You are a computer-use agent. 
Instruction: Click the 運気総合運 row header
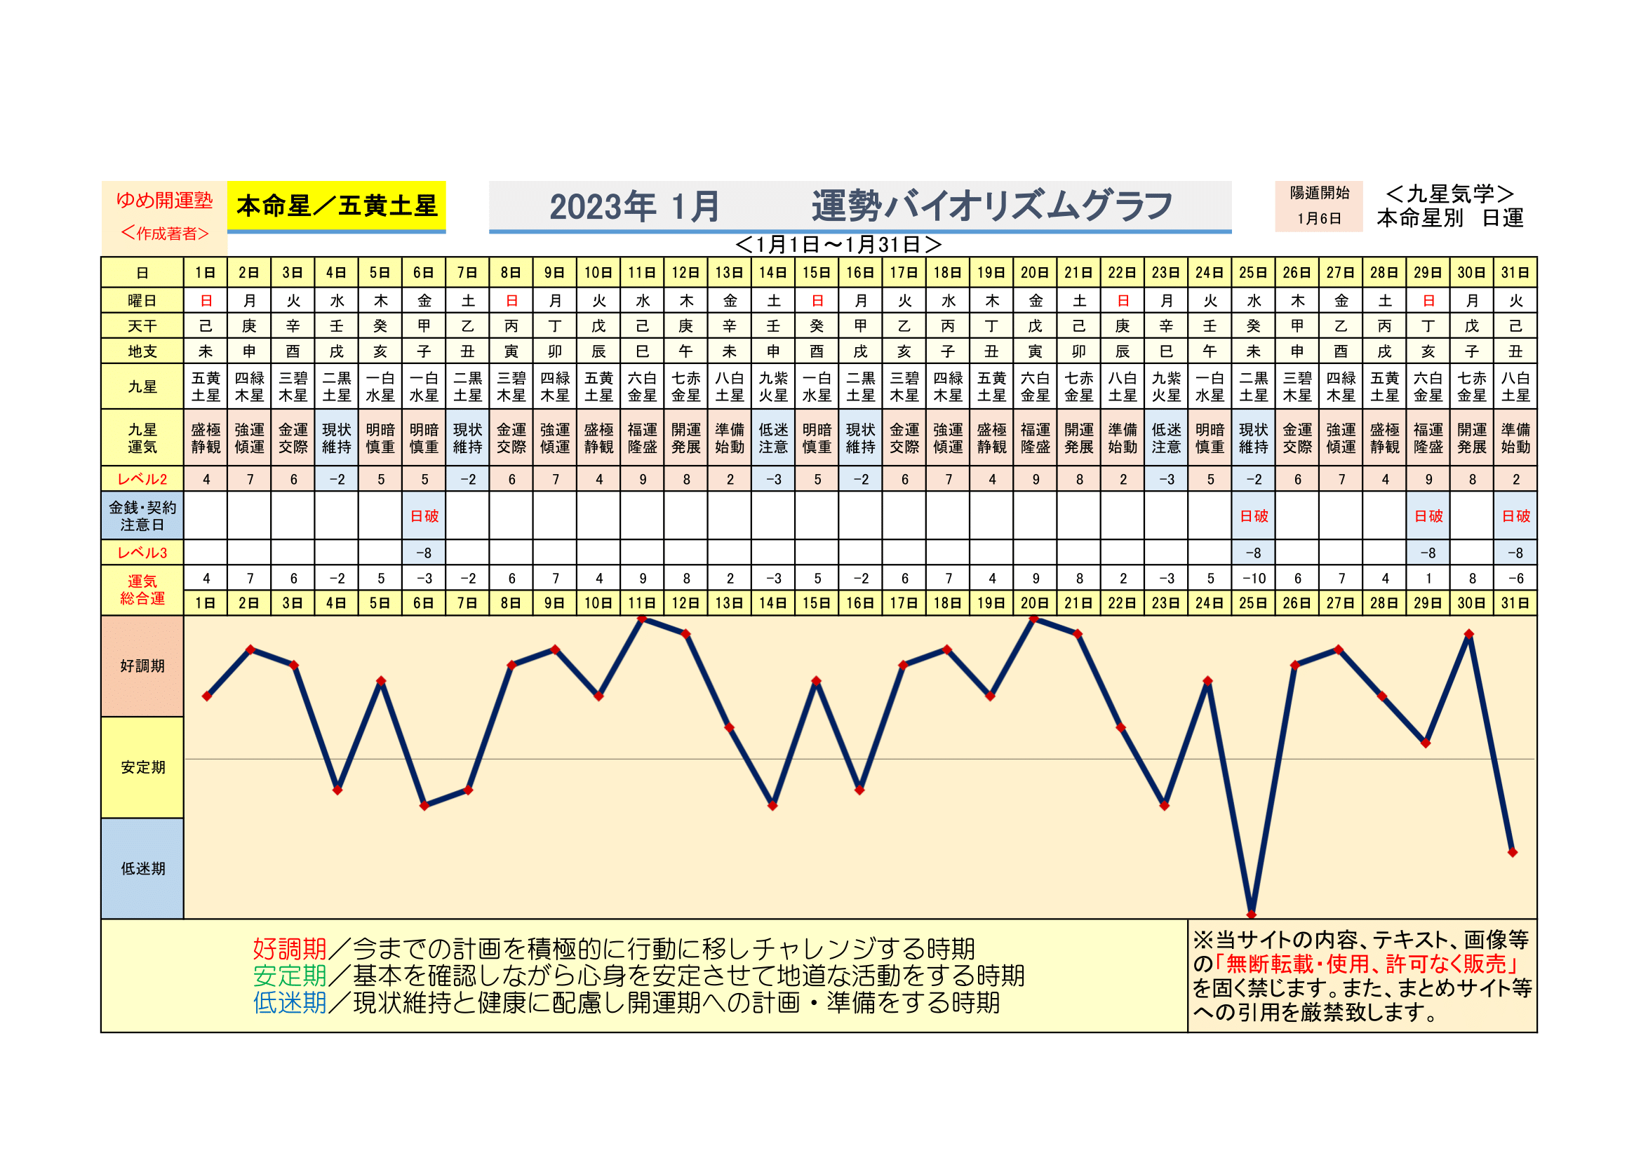142,590
